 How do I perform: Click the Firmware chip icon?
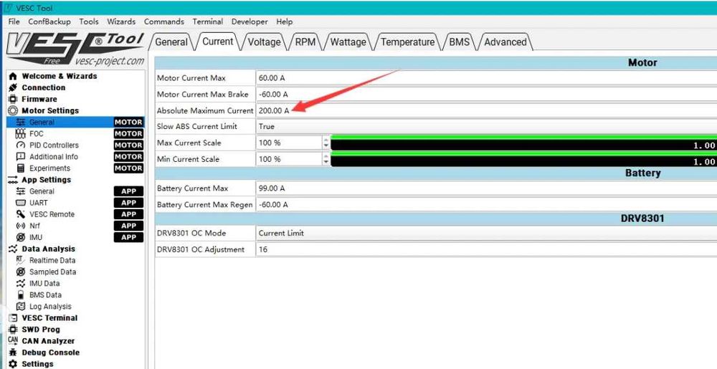pos(13,99)
